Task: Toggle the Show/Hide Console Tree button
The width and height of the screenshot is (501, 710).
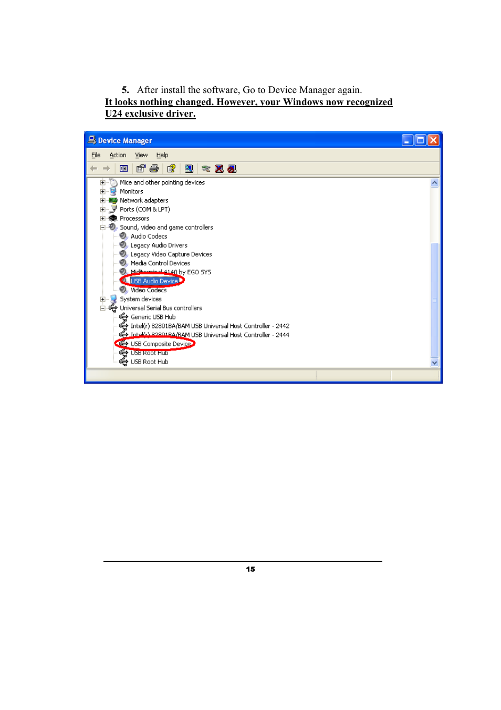Action: point(123,169)
